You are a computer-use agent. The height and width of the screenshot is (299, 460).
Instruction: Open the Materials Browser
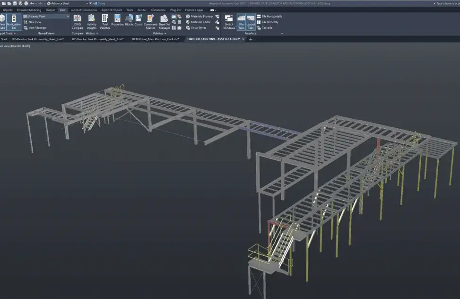coord(199,17)
